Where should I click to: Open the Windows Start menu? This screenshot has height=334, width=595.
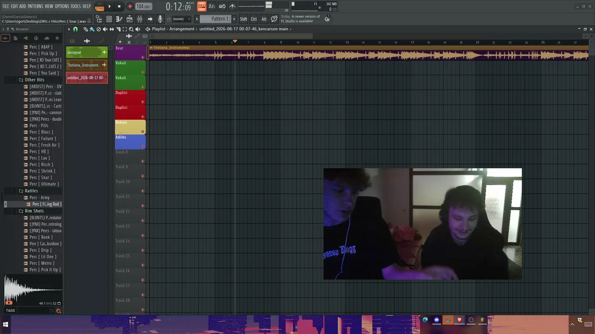(6, 325)
